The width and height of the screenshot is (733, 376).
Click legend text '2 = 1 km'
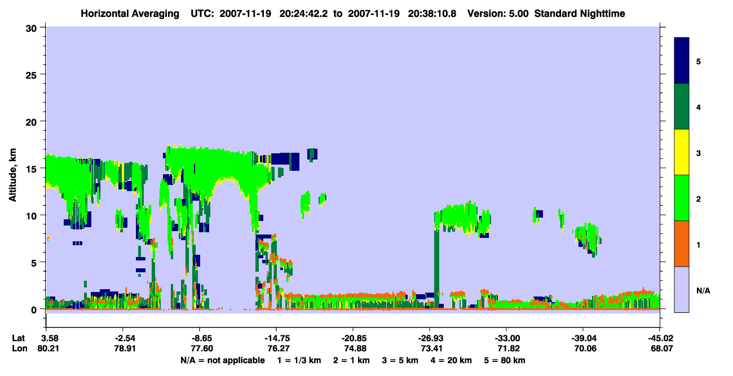[x=351, y=360]
